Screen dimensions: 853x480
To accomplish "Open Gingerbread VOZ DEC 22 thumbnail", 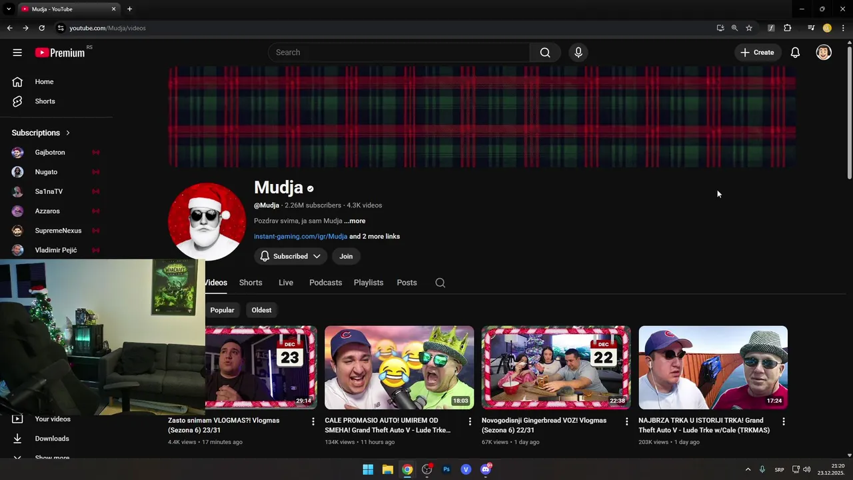I will click(556, 367).
